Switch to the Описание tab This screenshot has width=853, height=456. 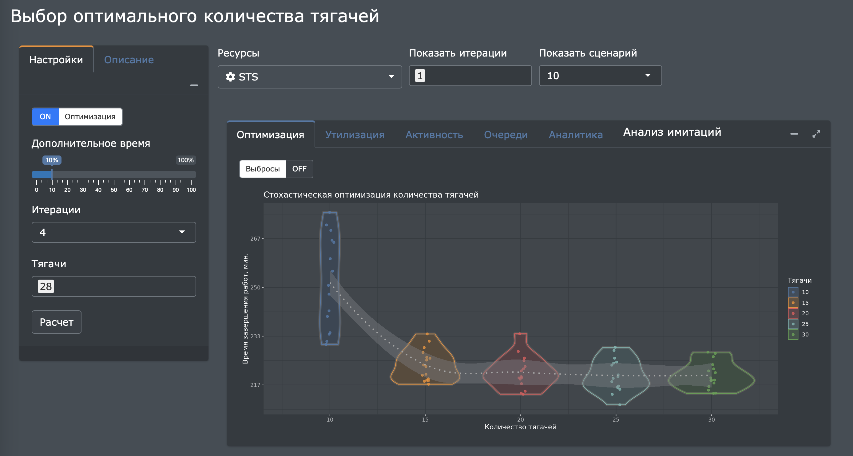coord(129,60)
